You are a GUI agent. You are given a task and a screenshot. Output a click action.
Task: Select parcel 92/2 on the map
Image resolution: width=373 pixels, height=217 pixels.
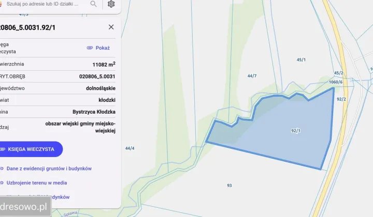(341, 99)
